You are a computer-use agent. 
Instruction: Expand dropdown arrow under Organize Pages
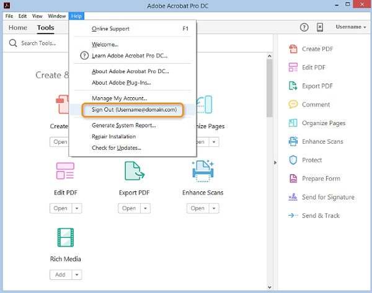coord(214,142)
